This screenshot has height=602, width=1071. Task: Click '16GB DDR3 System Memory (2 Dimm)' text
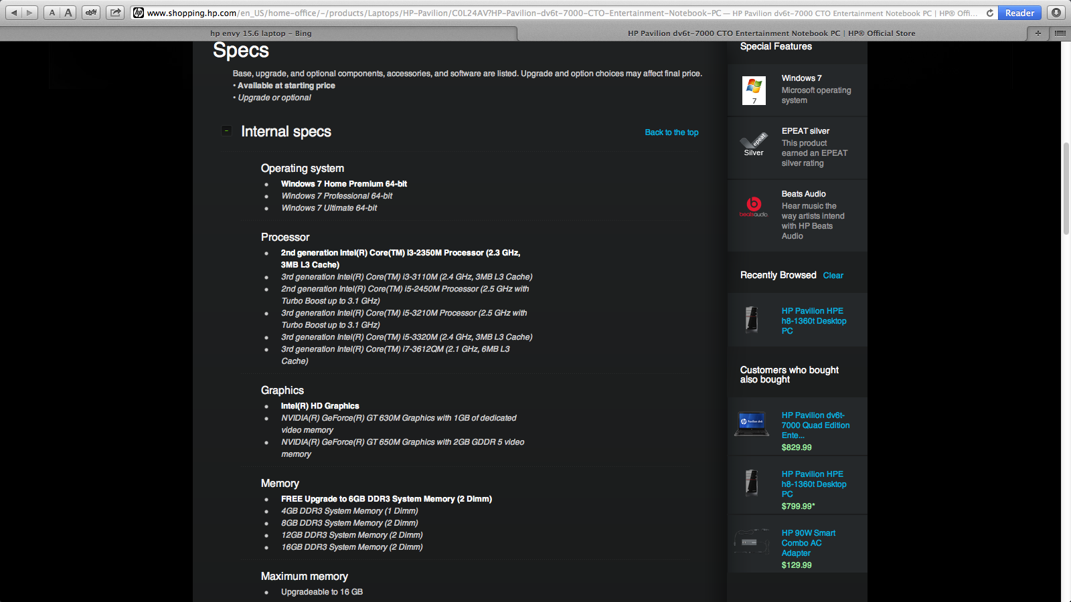click(x=352, y=547)
